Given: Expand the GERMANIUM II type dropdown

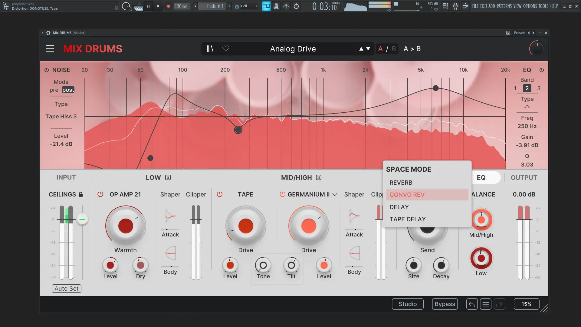Looking at the screenshot, I should click(x=335, y=194).
